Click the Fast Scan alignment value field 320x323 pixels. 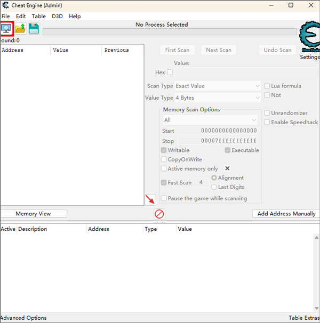(x=201, y=182)
